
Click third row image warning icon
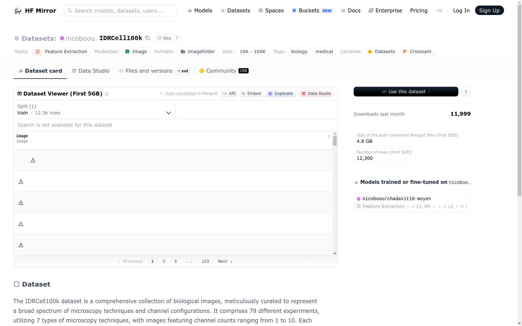21,202
